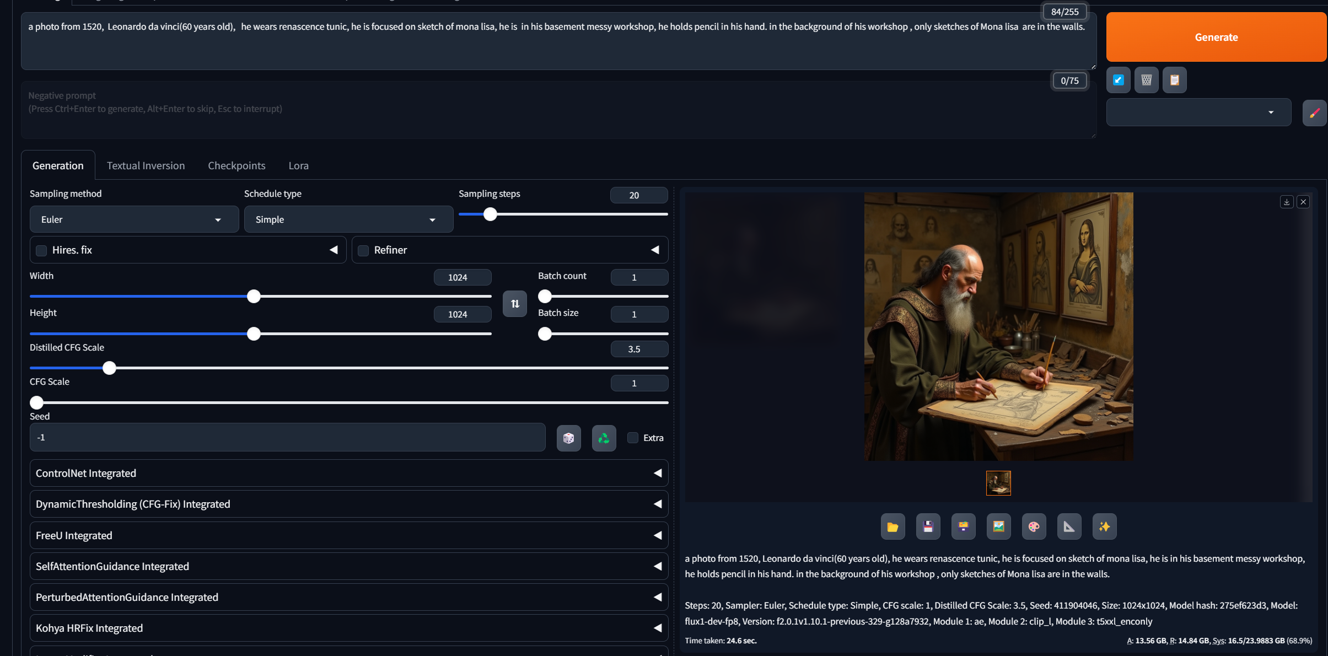Click the paintbrush edit styles icon
The image size is (1328, 656).
point(1314,113)
